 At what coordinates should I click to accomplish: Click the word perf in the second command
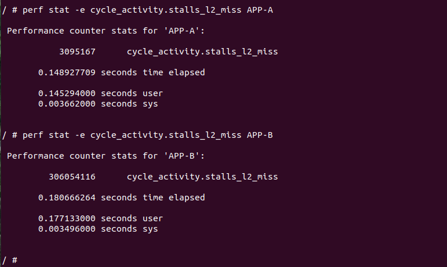click(x=33, y=135)
